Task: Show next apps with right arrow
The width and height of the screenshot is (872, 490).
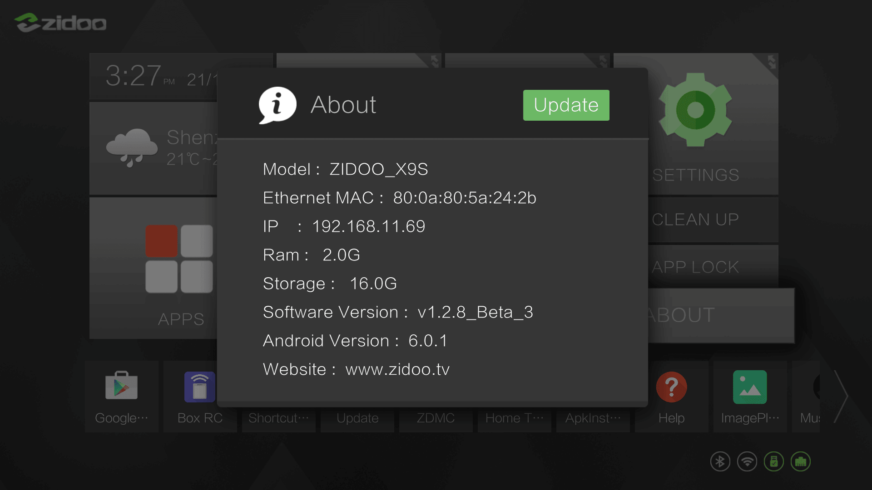Action: (841, 397)
